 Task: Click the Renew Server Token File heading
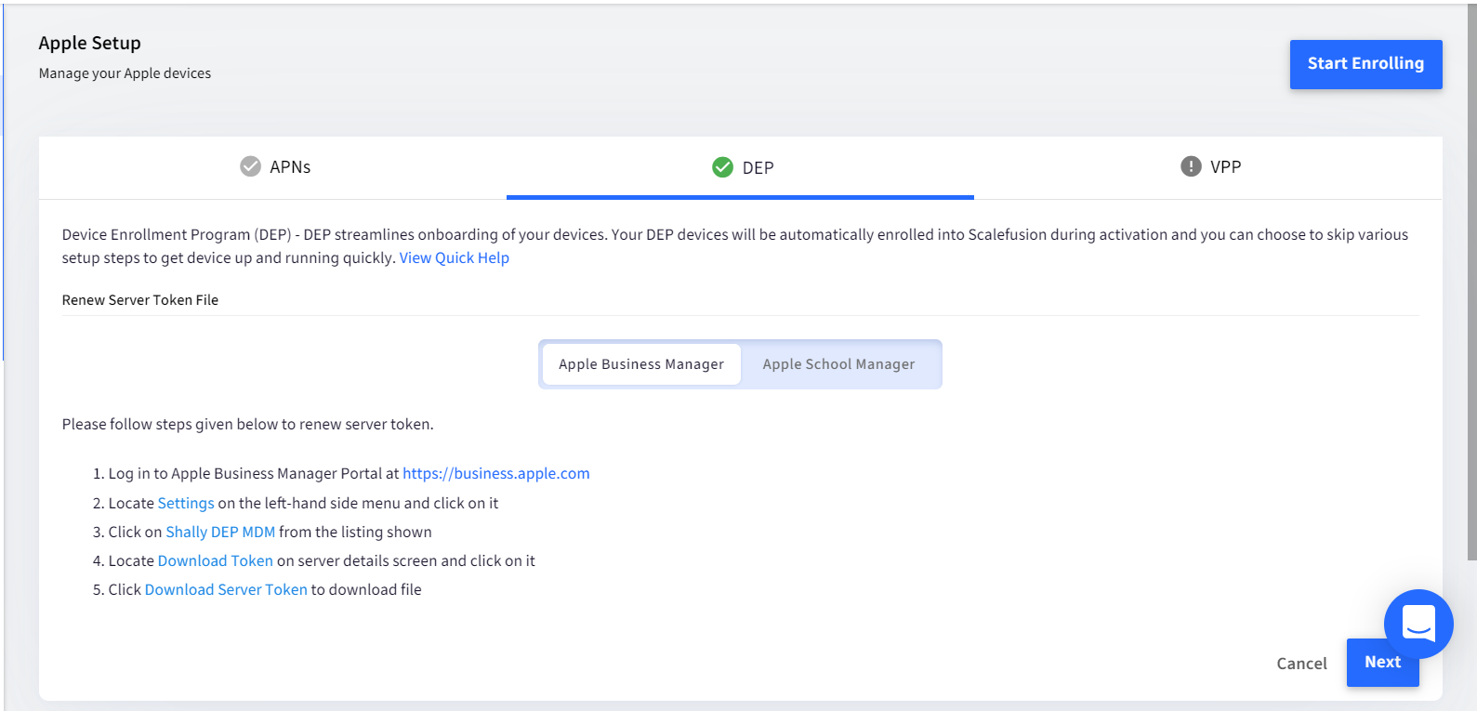point(140,300)
